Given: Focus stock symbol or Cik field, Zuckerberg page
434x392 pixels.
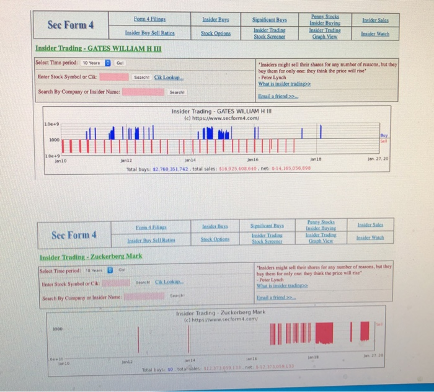Looking at the screenshot, I should tap(116, 283).
